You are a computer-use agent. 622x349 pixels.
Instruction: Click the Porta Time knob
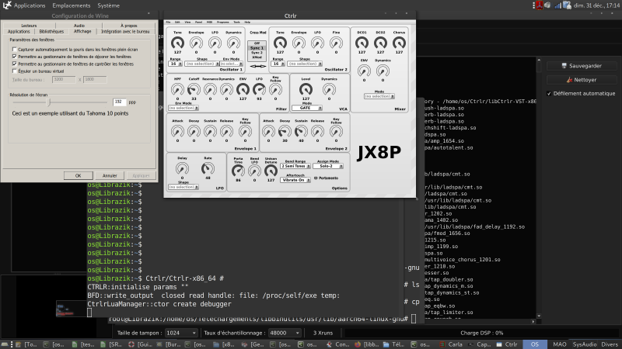point(238,171)
